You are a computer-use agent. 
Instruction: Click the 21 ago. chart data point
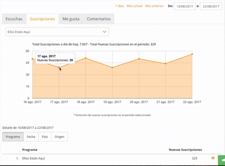click(166, 63)
